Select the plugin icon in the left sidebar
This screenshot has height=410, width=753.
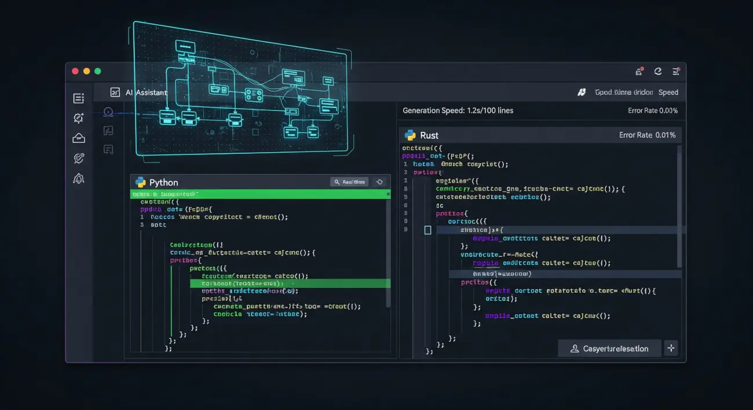point(78,158)
